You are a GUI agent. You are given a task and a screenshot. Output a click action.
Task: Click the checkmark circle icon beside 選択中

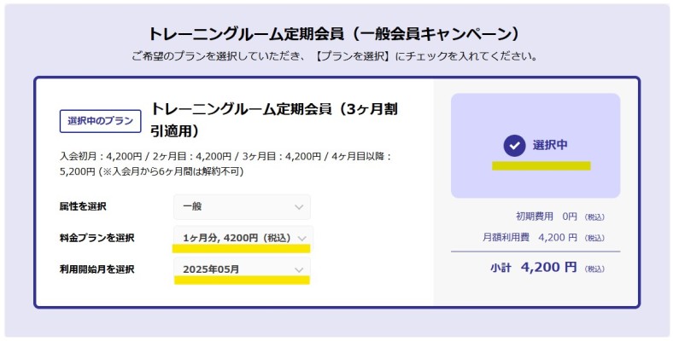tap(513, 145)
